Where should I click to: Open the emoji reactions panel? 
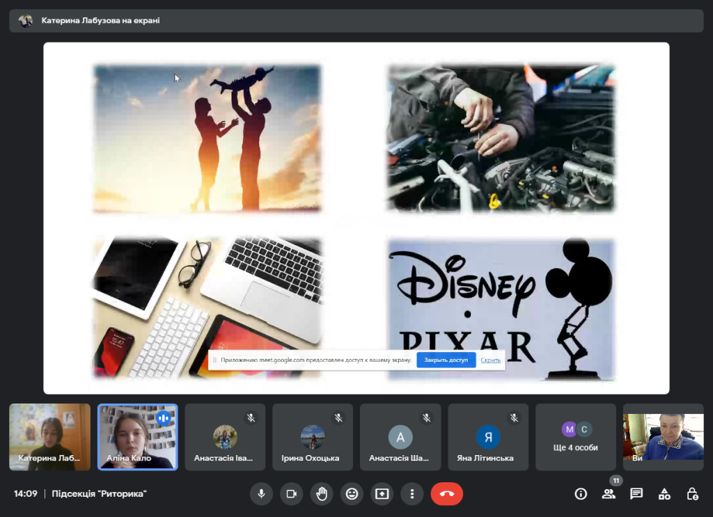352,494
